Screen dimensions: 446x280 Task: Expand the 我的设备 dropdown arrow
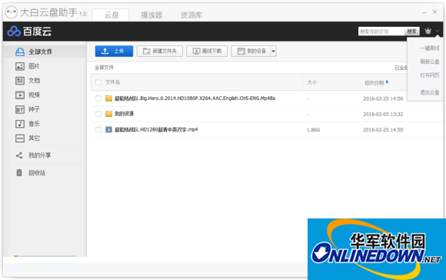(273, 52)
